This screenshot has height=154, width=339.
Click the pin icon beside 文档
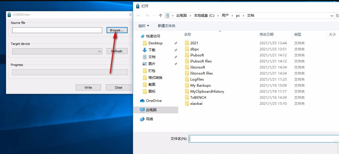click(176, 57)
